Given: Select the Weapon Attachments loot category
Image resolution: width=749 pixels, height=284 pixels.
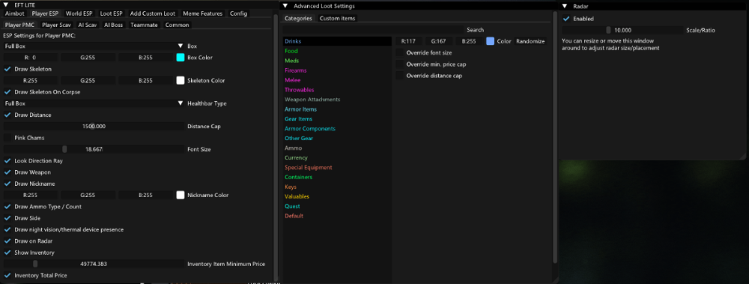Looking at the screenshot, I should [337, 100].
